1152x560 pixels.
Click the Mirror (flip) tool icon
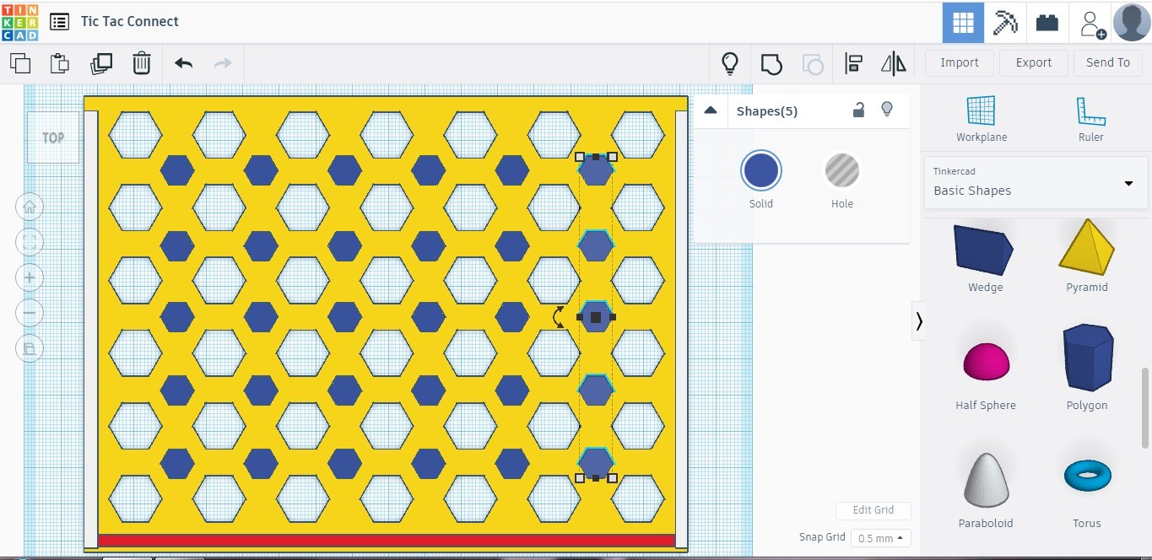[x=893, y=63]
